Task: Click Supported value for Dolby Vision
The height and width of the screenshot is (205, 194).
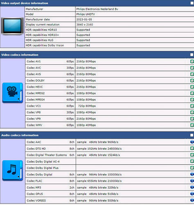Action: point(83,46)
